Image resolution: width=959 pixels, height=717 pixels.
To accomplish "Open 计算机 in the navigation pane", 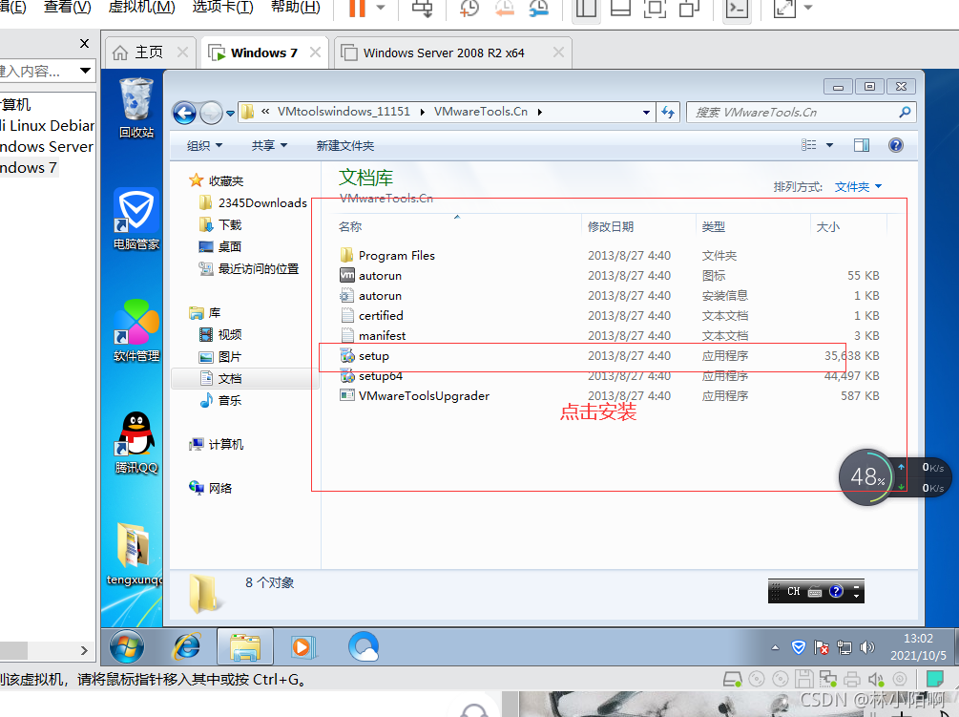I will tap(216, 445).
